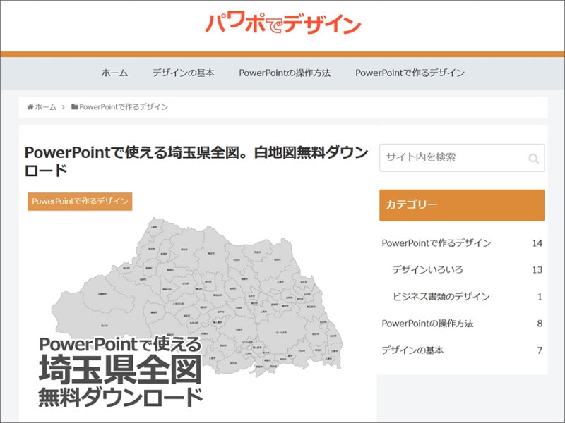Click the home icon in the breadcrumb bar

tap(29, 108)
